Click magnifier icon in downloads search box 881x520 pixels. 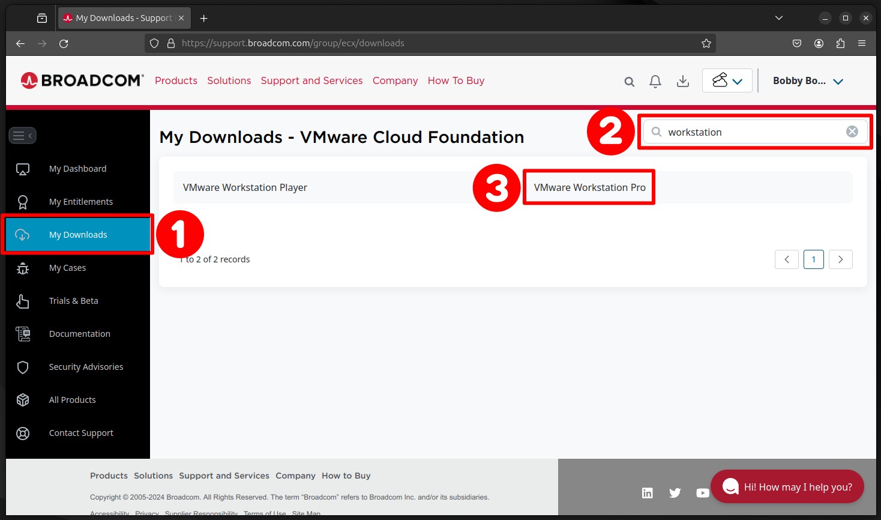click(x=657, y=132)
